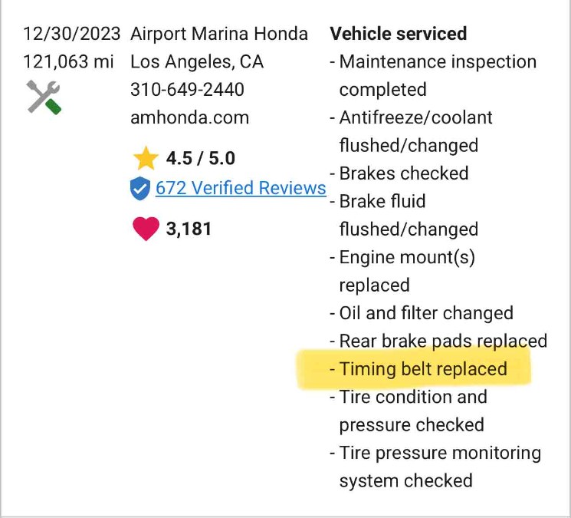The height and width of the screenshot is (518, 571).
Task: Open the 672 Verified Reviews link
Action: coord(241,188)
